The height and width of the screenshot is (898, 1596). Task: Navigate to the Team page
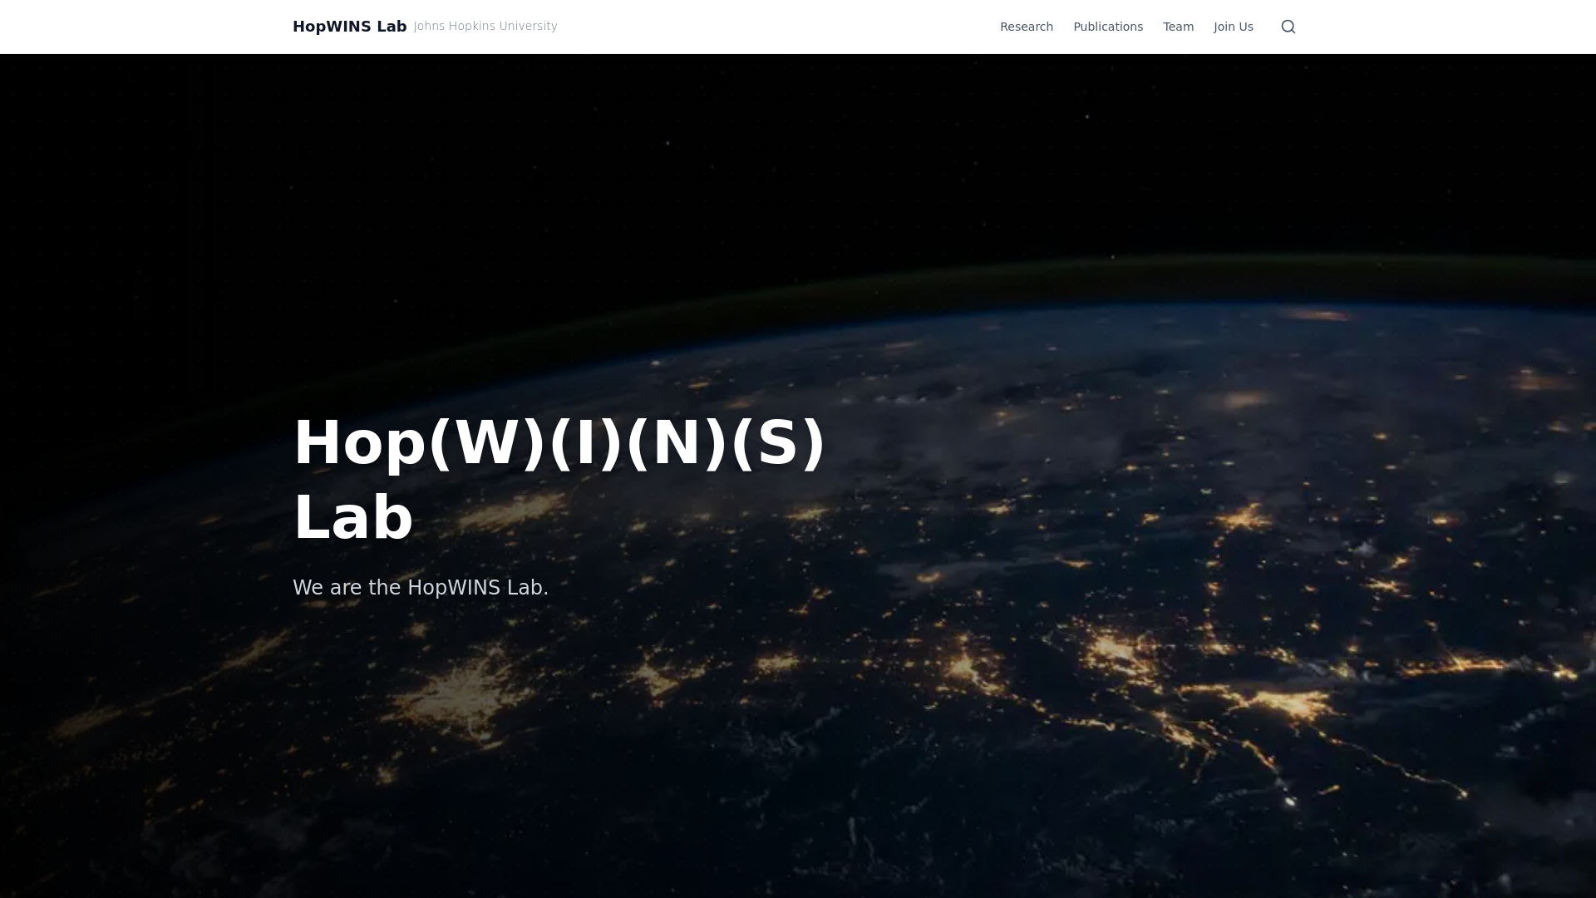1178,27
